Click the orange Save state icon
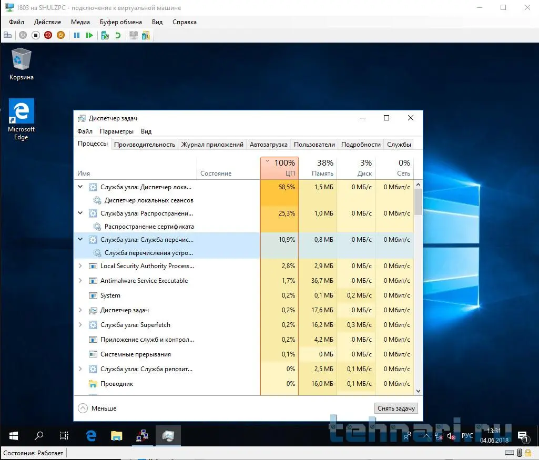This screenshot has width=539, height=460. [60, 35]
